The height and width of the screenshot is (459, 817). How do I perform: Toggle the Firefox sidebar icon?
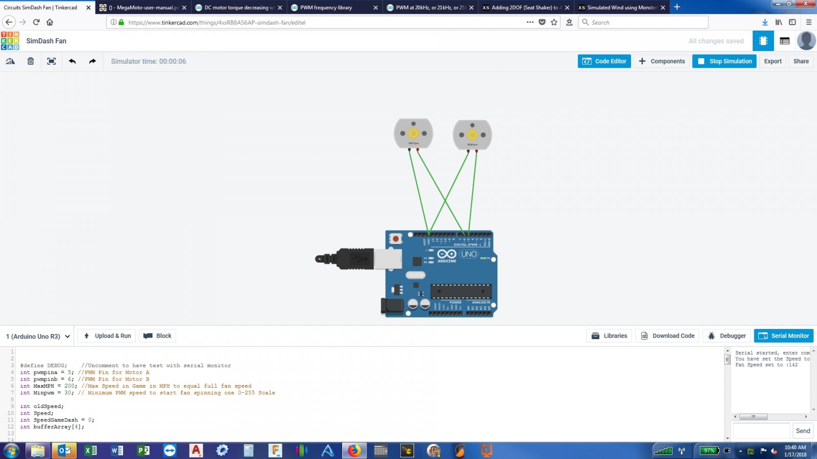tap(792, 22)
